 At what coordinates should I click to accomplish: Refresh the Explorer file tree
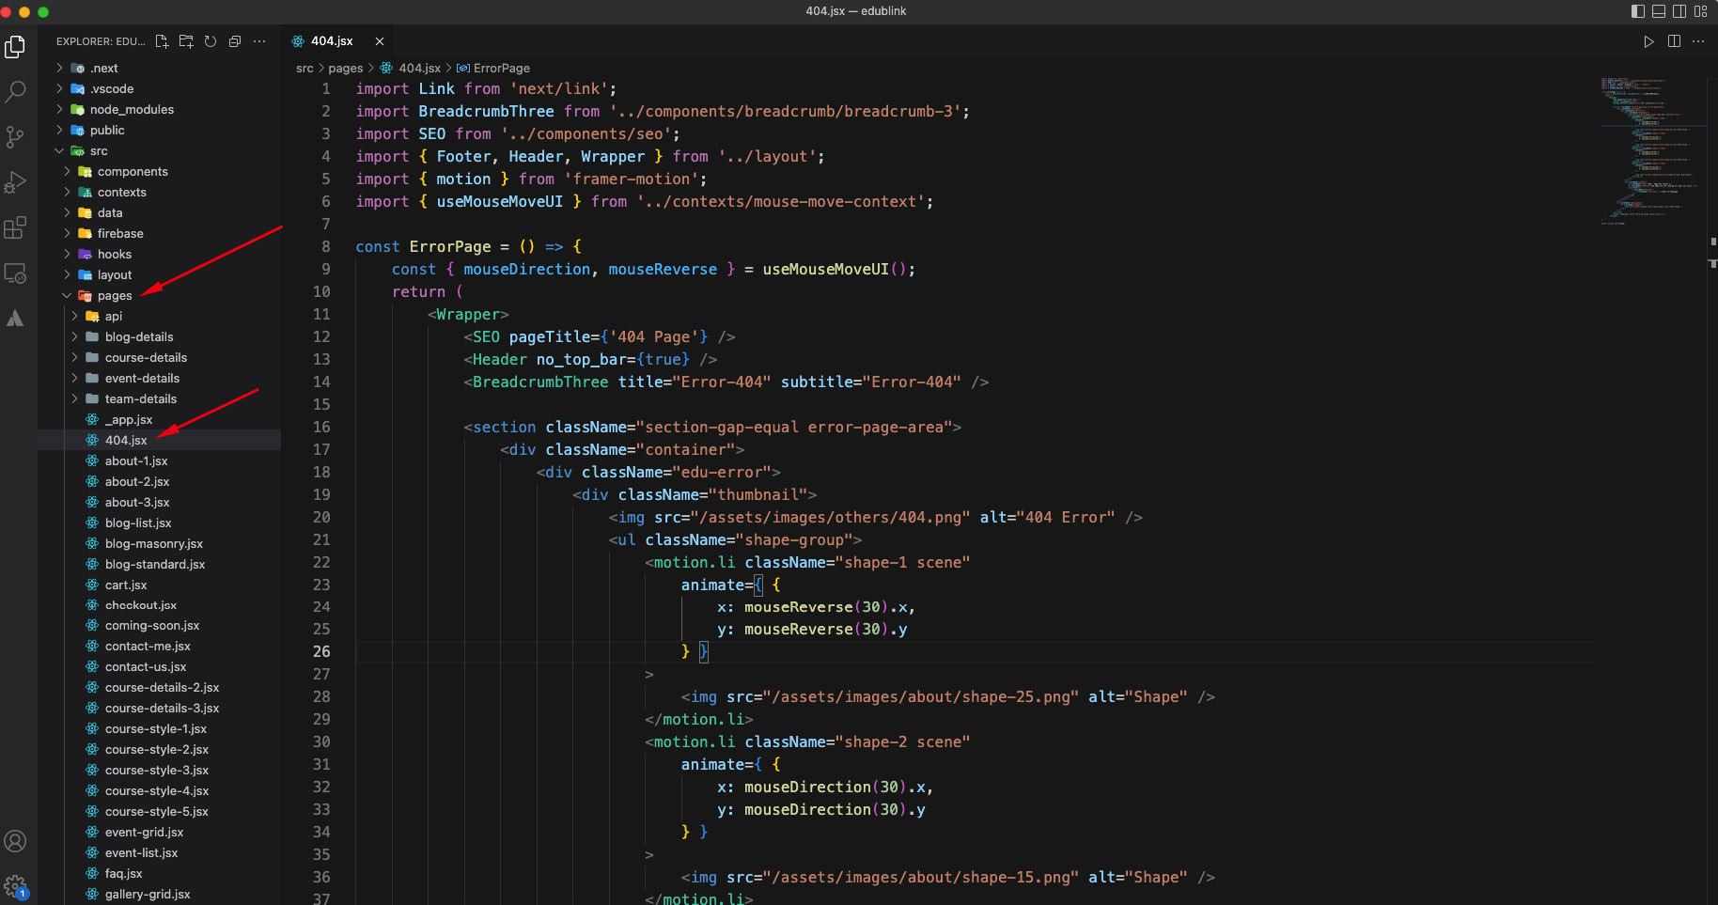[211, 41]
